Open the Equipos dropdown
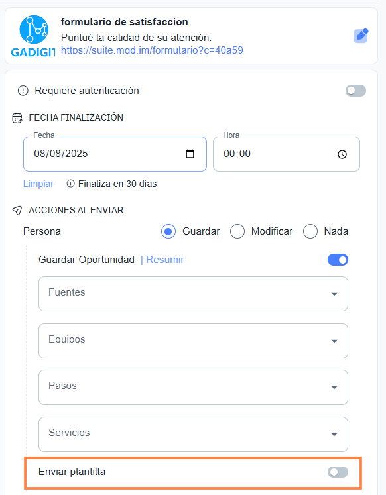Viewport: 386px width, 495px height. click(x=193, y=341)
